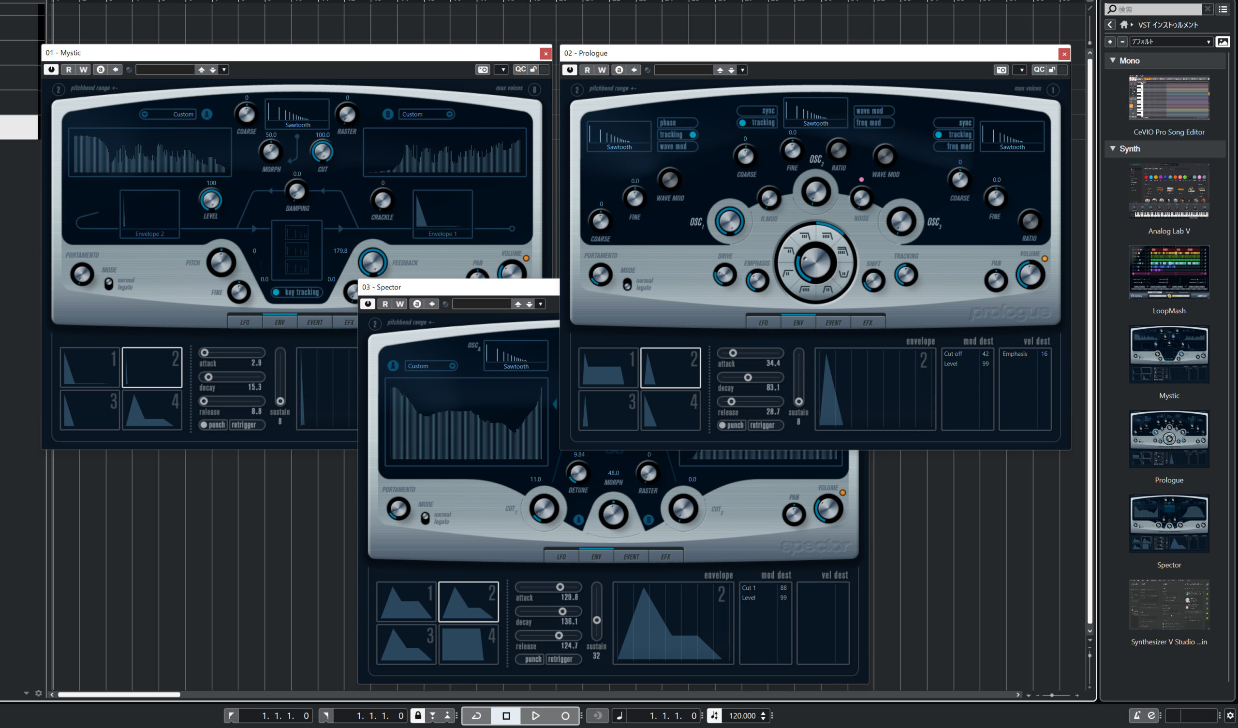Click the power bypass icon in Prologue window

pos(570,70)
